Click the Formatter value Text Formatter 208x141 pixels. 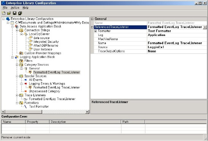tap(159, 31)
